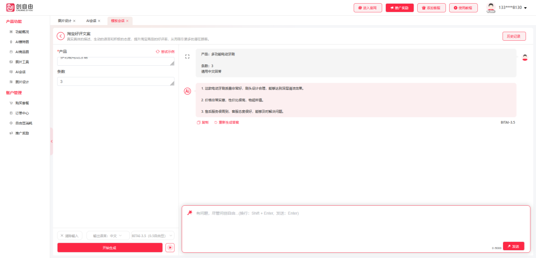Click 重新生成答案 to regenerate the reply
Screen dimensions: 536x258
(x=226, y=122)
